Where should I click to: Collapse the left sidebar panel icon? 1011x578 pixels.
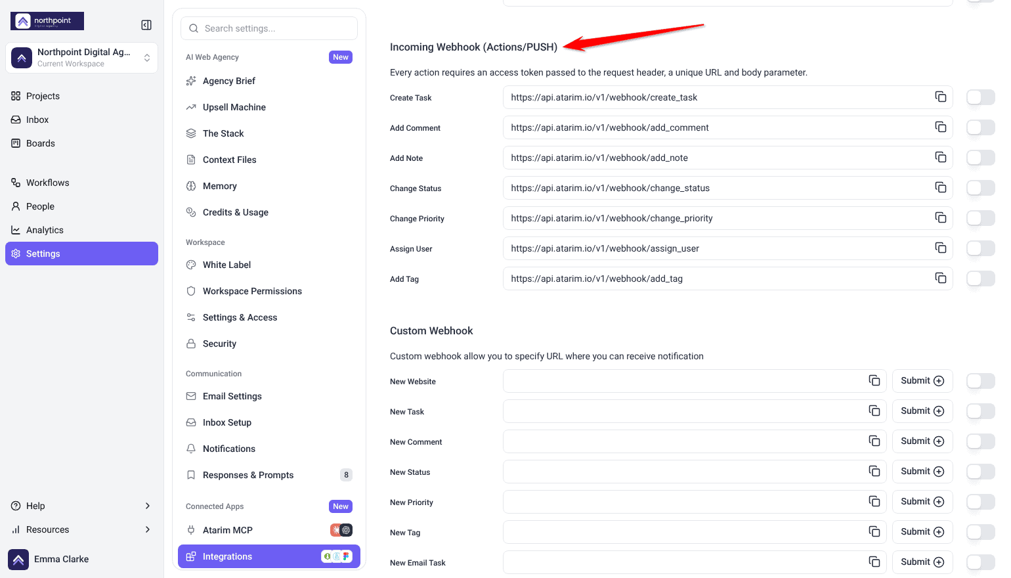146,25
